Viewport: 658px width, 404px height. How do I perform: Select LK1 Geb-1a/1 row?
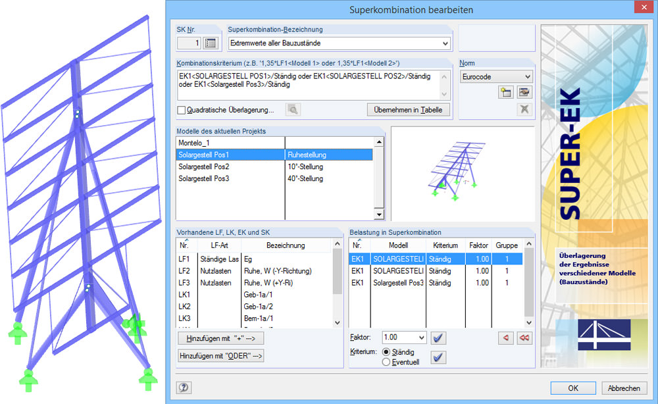[254, 295]
